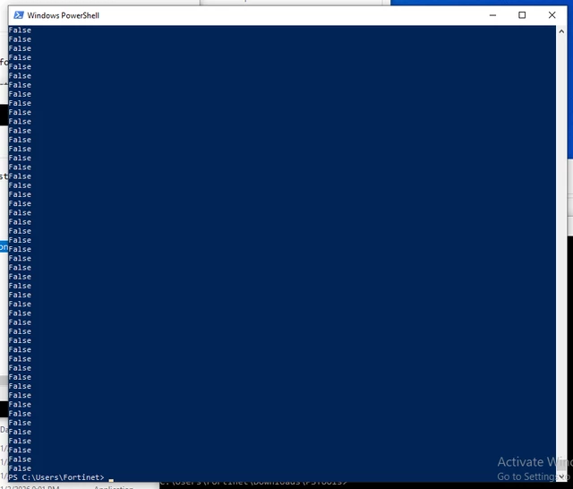Open the PowerShell window system menu icon
573x489 pixels.
pos(18,15)
